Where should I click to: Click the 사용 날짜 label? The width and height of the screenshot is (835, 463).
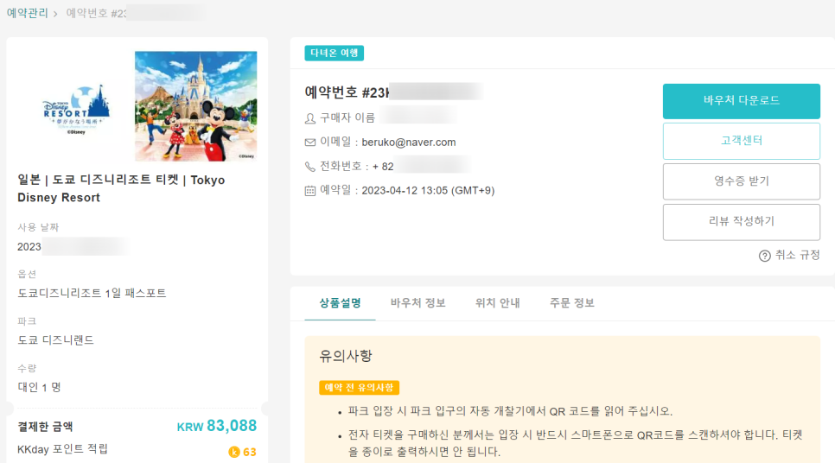click(x=38, y=227)
